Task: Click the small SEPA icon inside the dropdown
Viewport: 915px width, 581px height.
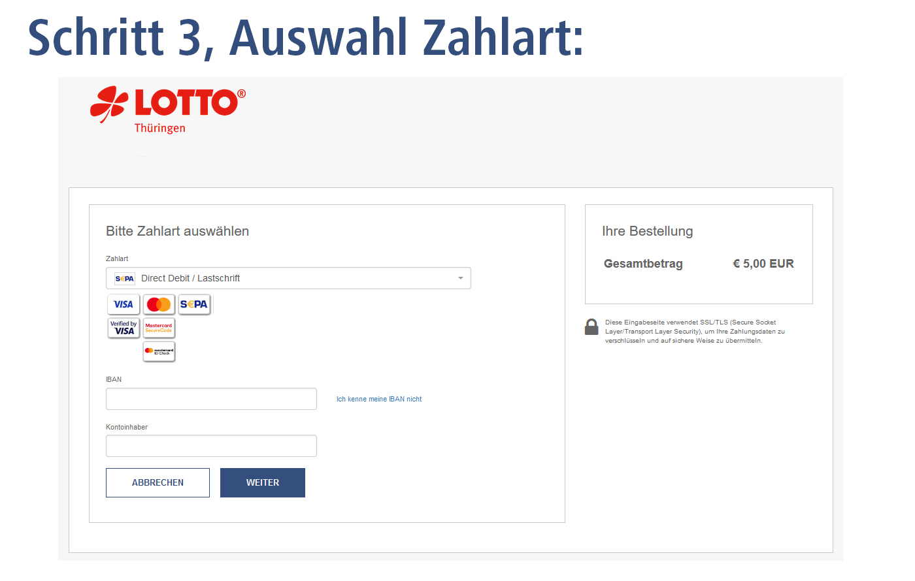Action: (125, 279)
